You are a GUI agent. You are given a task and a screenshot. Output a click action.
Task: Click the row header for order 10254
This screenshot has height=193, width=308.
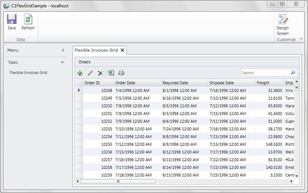(x=79, y=137)
